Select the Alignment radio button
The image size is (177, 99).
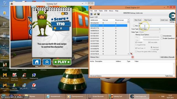(151, 47)
